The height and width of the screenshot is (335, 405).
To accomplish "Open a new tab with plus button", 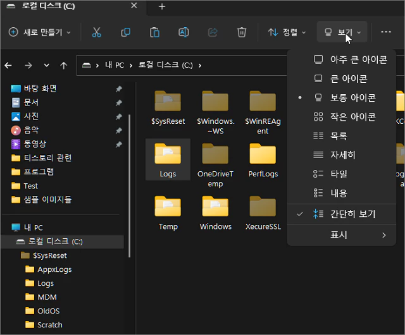I will [x=162, y=6].
